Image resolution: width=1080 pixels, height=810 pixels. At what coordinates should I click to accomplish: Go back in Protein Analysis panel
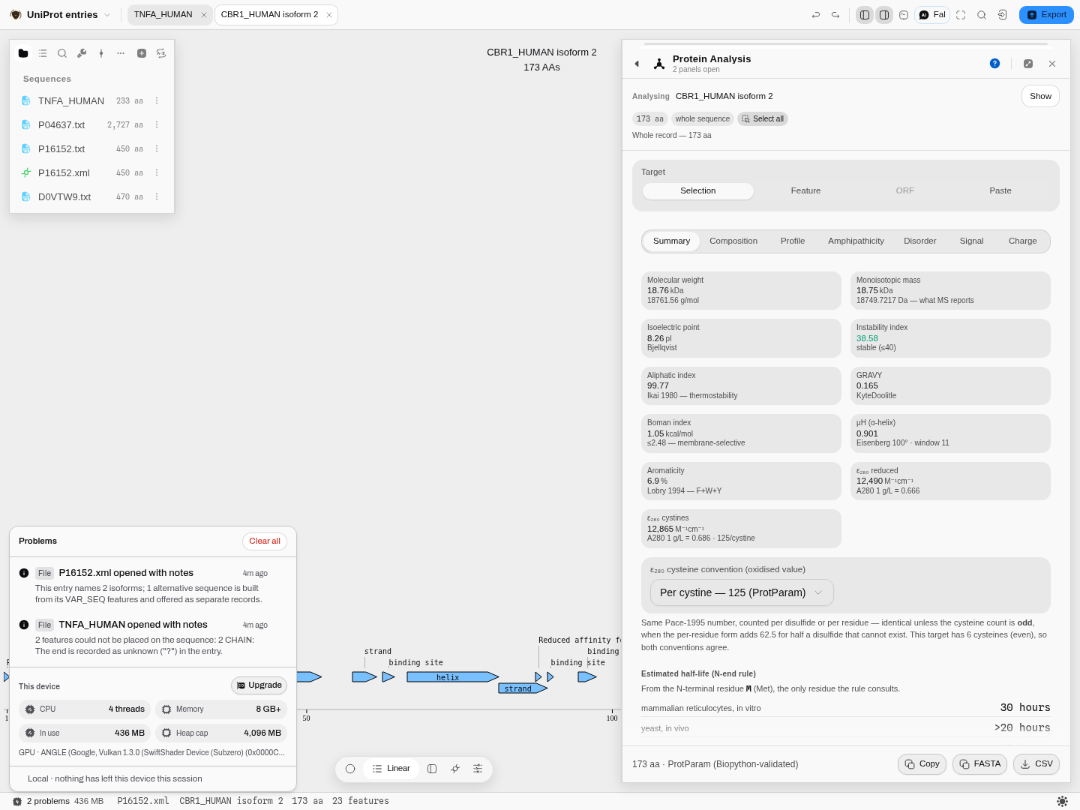(x=637, y=64)
